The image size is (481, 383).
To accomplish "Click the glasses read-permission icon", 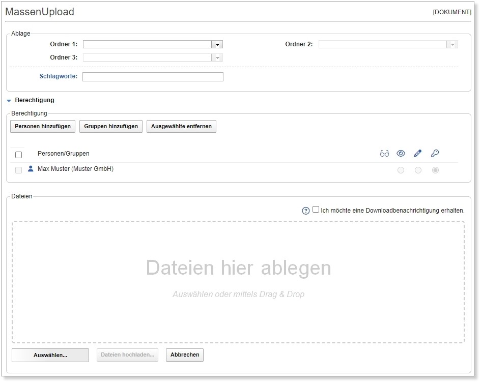I will tap(384, 153).
